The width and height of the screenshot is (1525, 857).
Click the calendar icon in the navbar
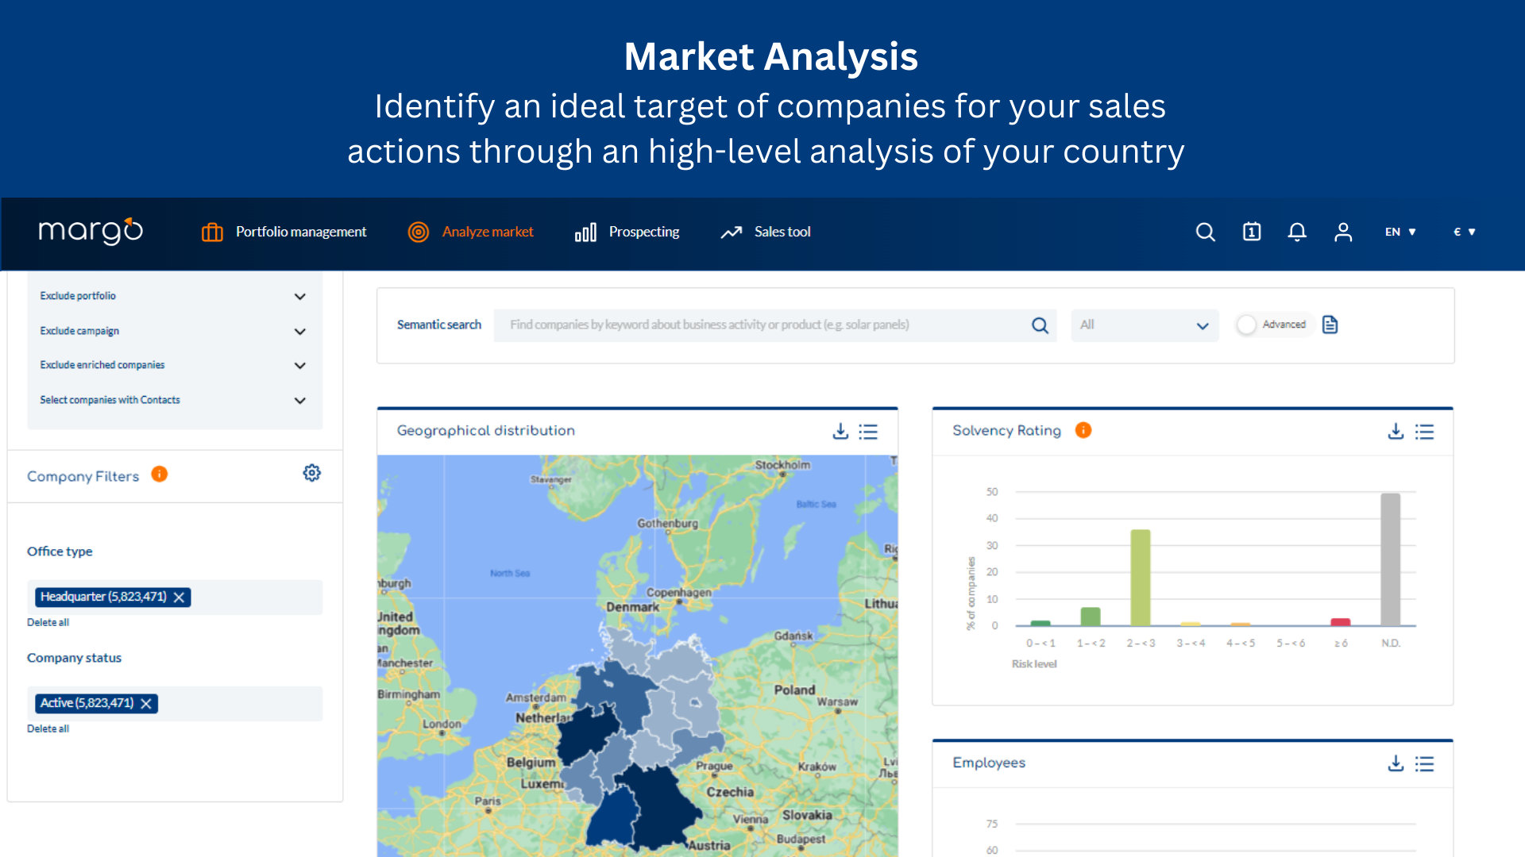[1252, 232]
